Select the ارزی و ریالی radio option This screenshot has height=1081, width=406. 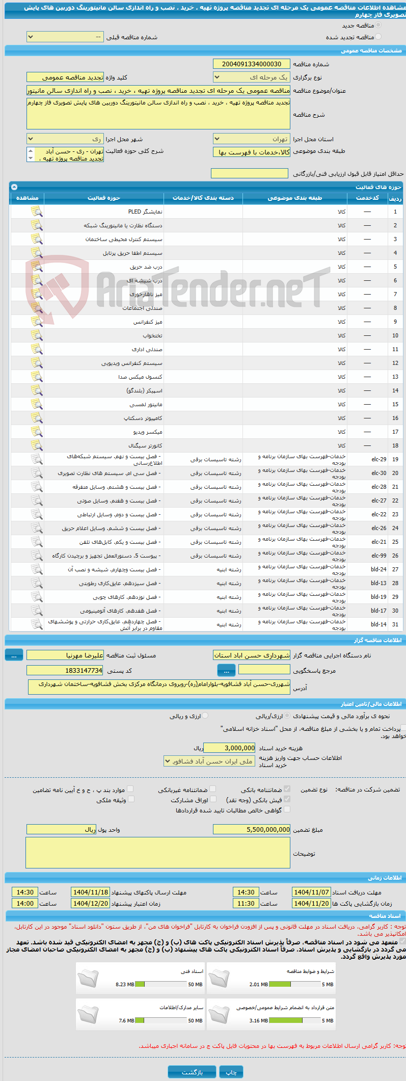[205, 716]
